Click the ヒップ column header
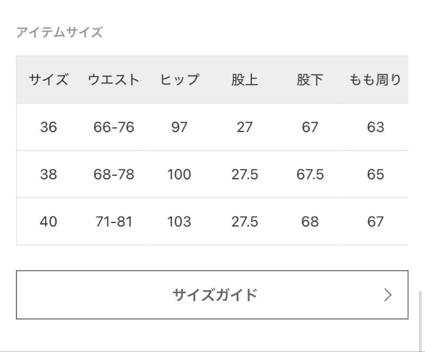 (179, 80)
